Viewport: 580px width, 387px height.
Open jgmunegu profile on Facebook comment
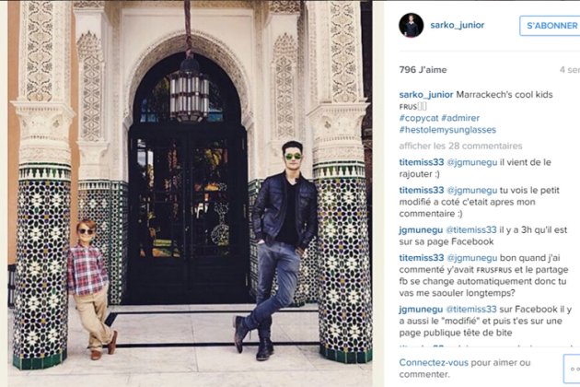pos(421,230)
